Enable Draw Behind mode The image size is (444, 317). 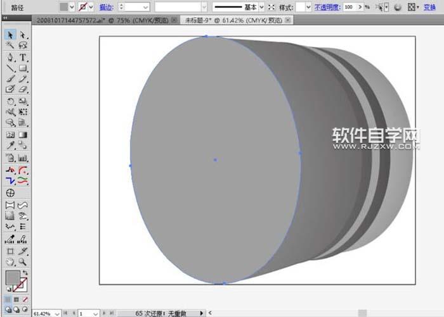coord(16,309)
